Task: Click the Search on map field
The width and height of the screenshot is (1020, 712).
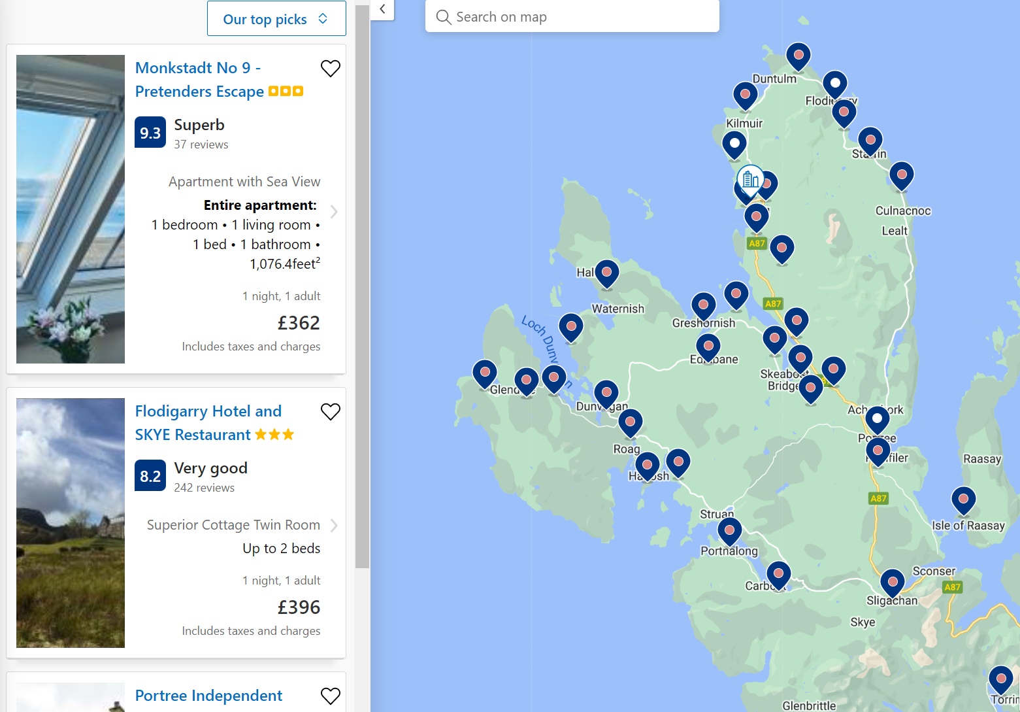Action: click(582, 17)
